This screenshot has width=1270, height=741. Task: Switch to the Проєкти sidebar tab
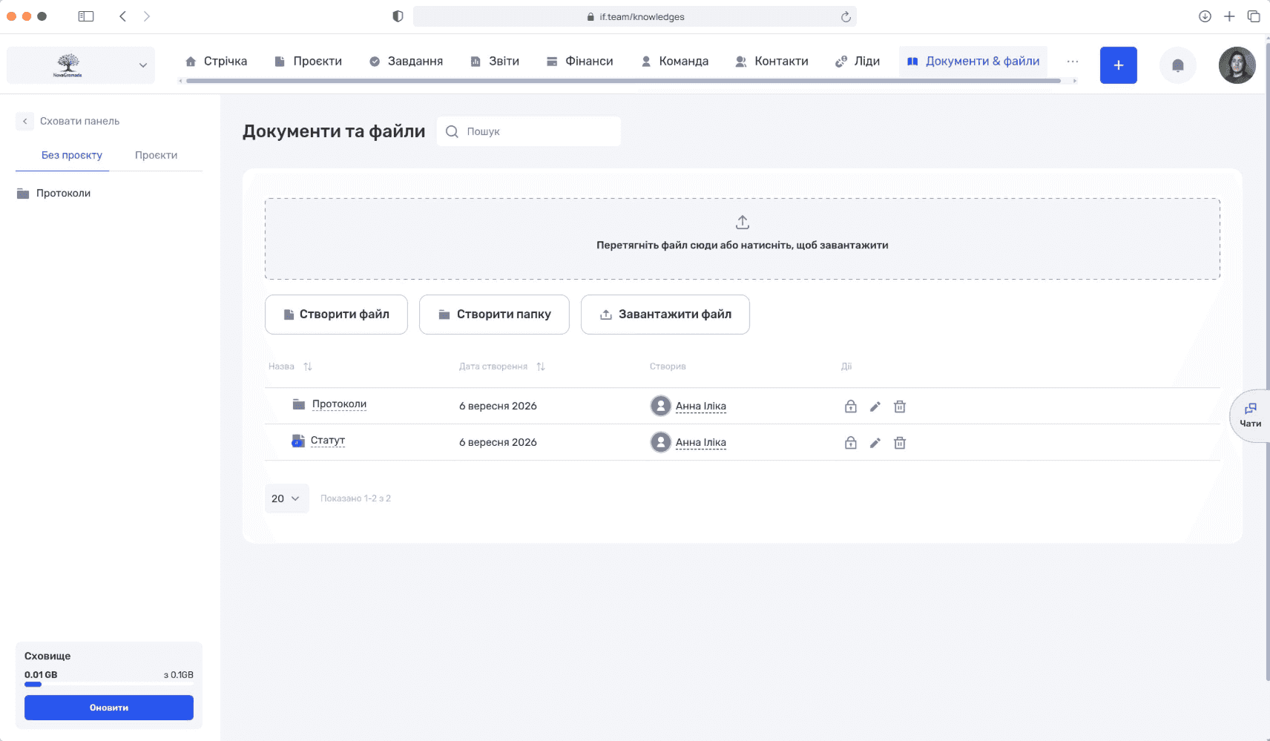[x=156, y=155]
